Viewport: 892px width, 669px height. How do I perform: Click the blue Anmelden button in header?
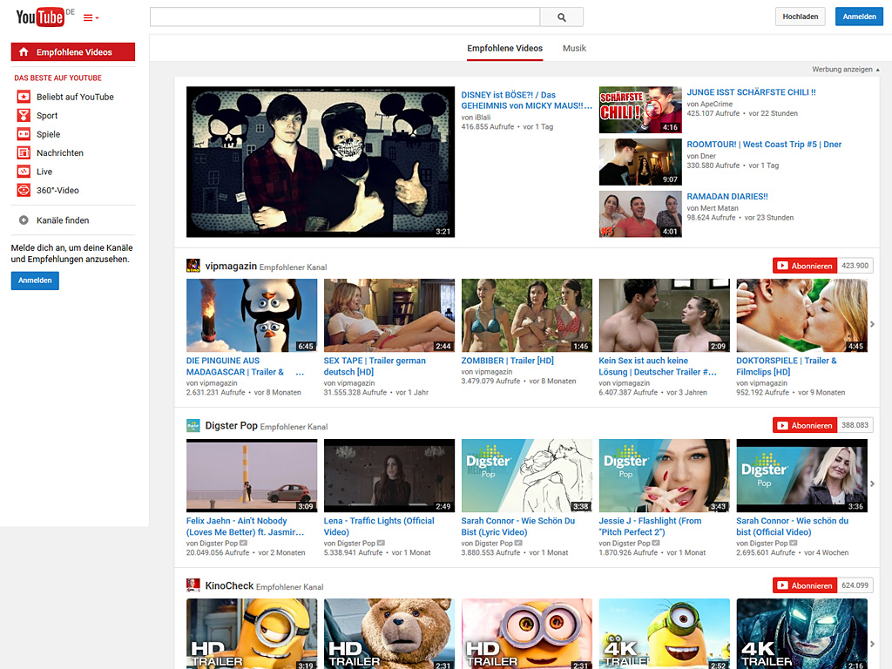[x=859, y=17]
